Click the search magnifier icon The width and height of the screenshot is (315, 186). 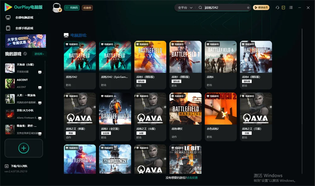(x=200, y=8)
